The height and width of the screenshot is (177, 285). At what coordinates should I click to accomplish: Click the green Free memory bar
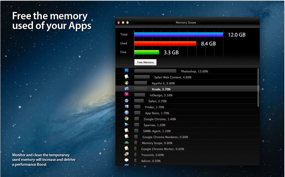point(147,52)
